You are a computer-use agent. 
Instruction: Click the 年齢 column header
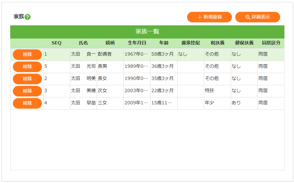pyautogui.click(x=164, y=43)
